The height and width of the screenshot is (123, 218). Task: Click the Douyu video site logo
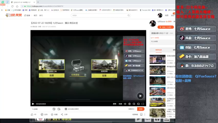tap(13, 15)
